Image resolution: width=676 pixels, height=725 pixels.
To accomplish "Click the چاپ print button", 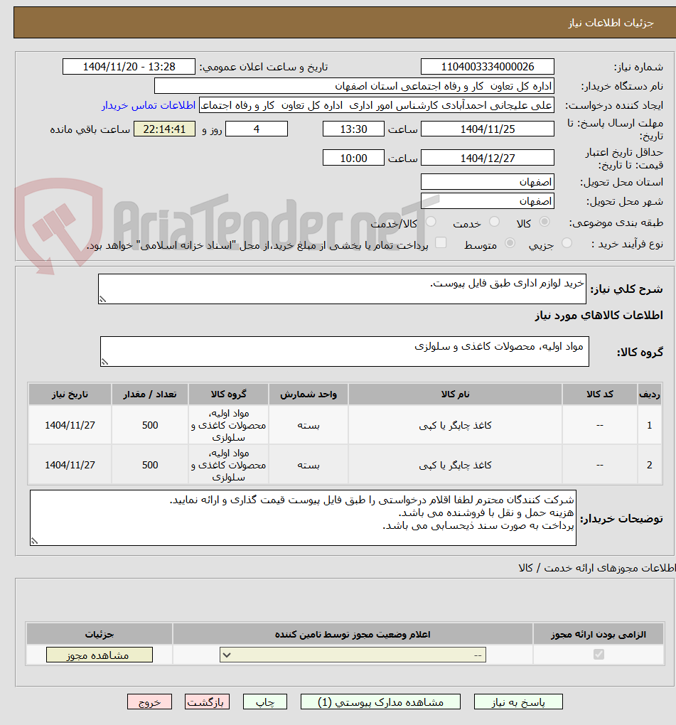I will (265, 702).
